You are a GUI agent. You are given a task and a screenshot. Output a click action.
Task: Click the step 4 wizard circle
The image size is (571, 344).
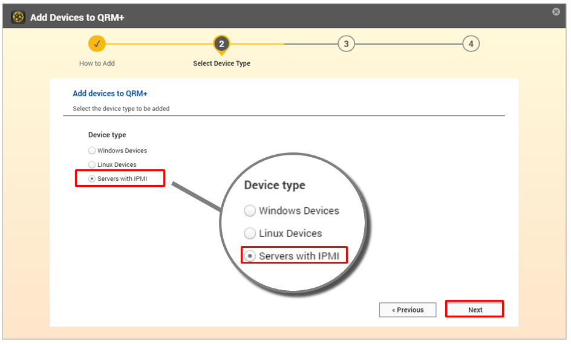(471, 44)
